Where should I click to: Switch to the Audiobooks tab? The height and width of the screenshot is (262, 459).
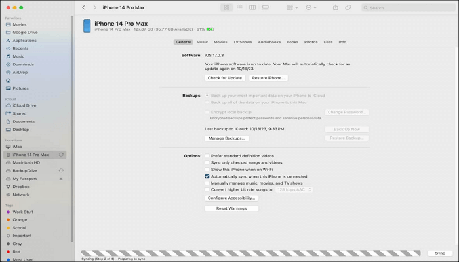[269, 42]
